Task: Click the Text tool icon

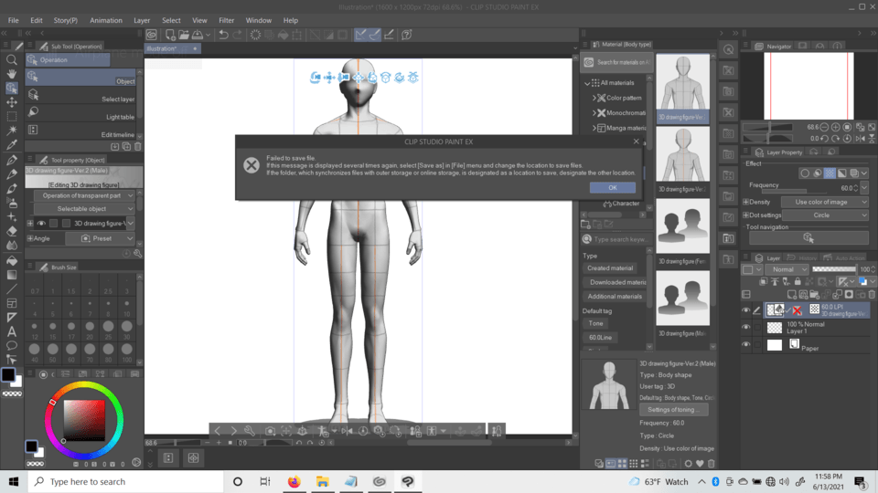Action: point(12,331)
